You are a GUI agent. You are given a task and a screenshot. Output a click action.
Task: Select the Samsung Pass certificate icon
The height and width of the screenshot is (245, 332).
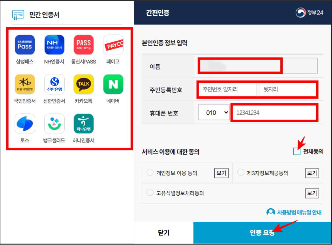coord(25,45)
